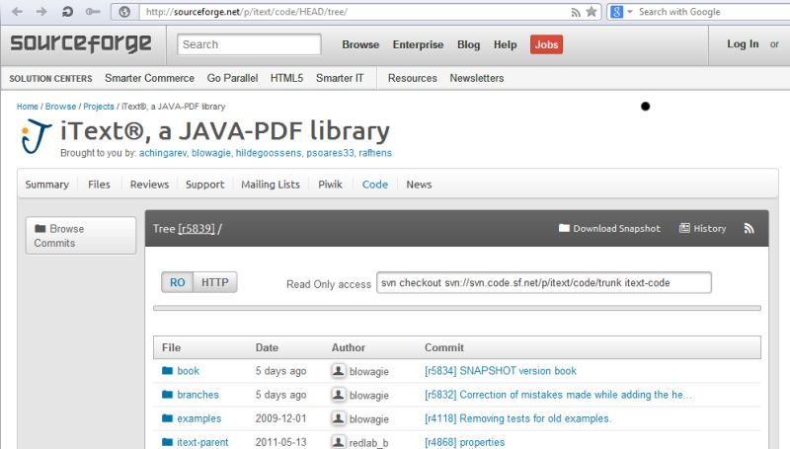The height and width of the screenshot is (449, 790).
Task: Open the HTML5 solution center
Action: tap(286, 78)
